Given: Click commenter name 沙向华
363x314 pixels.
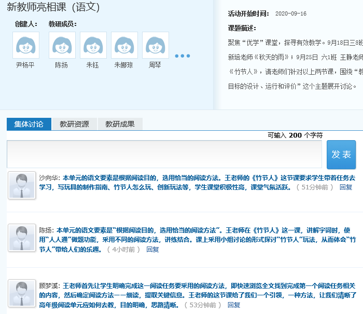Looking at the screenshot, I should (49, 177).
